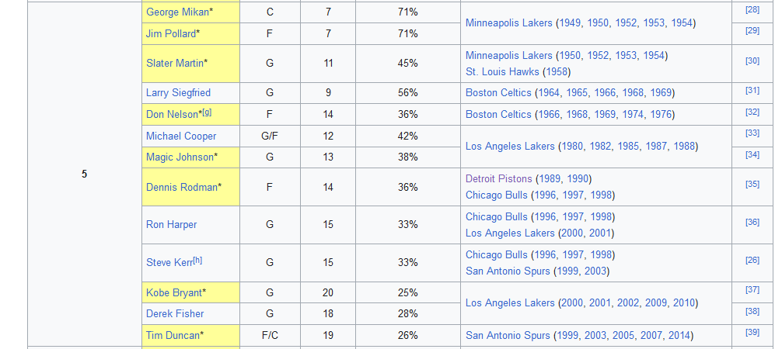
Task: Follow the Ron Harper player link
Action: (x=171, y=225)
